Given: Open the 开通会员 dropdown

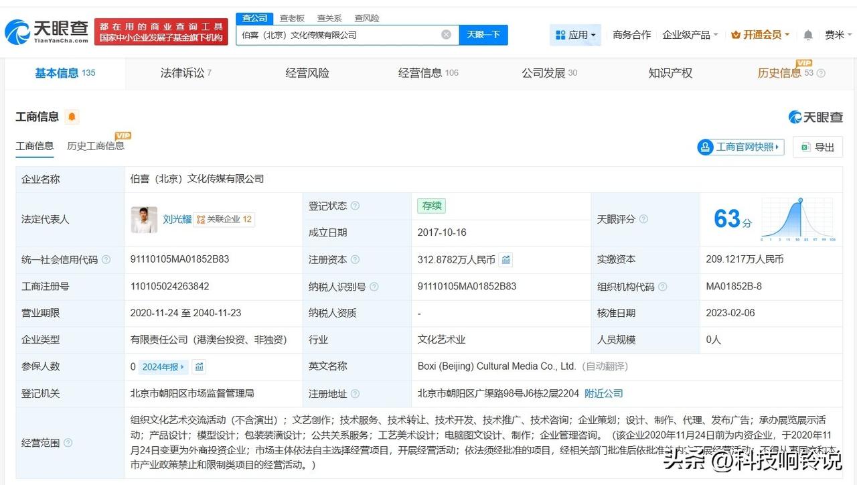Looking at the screenshot, I should click(761, 35).
